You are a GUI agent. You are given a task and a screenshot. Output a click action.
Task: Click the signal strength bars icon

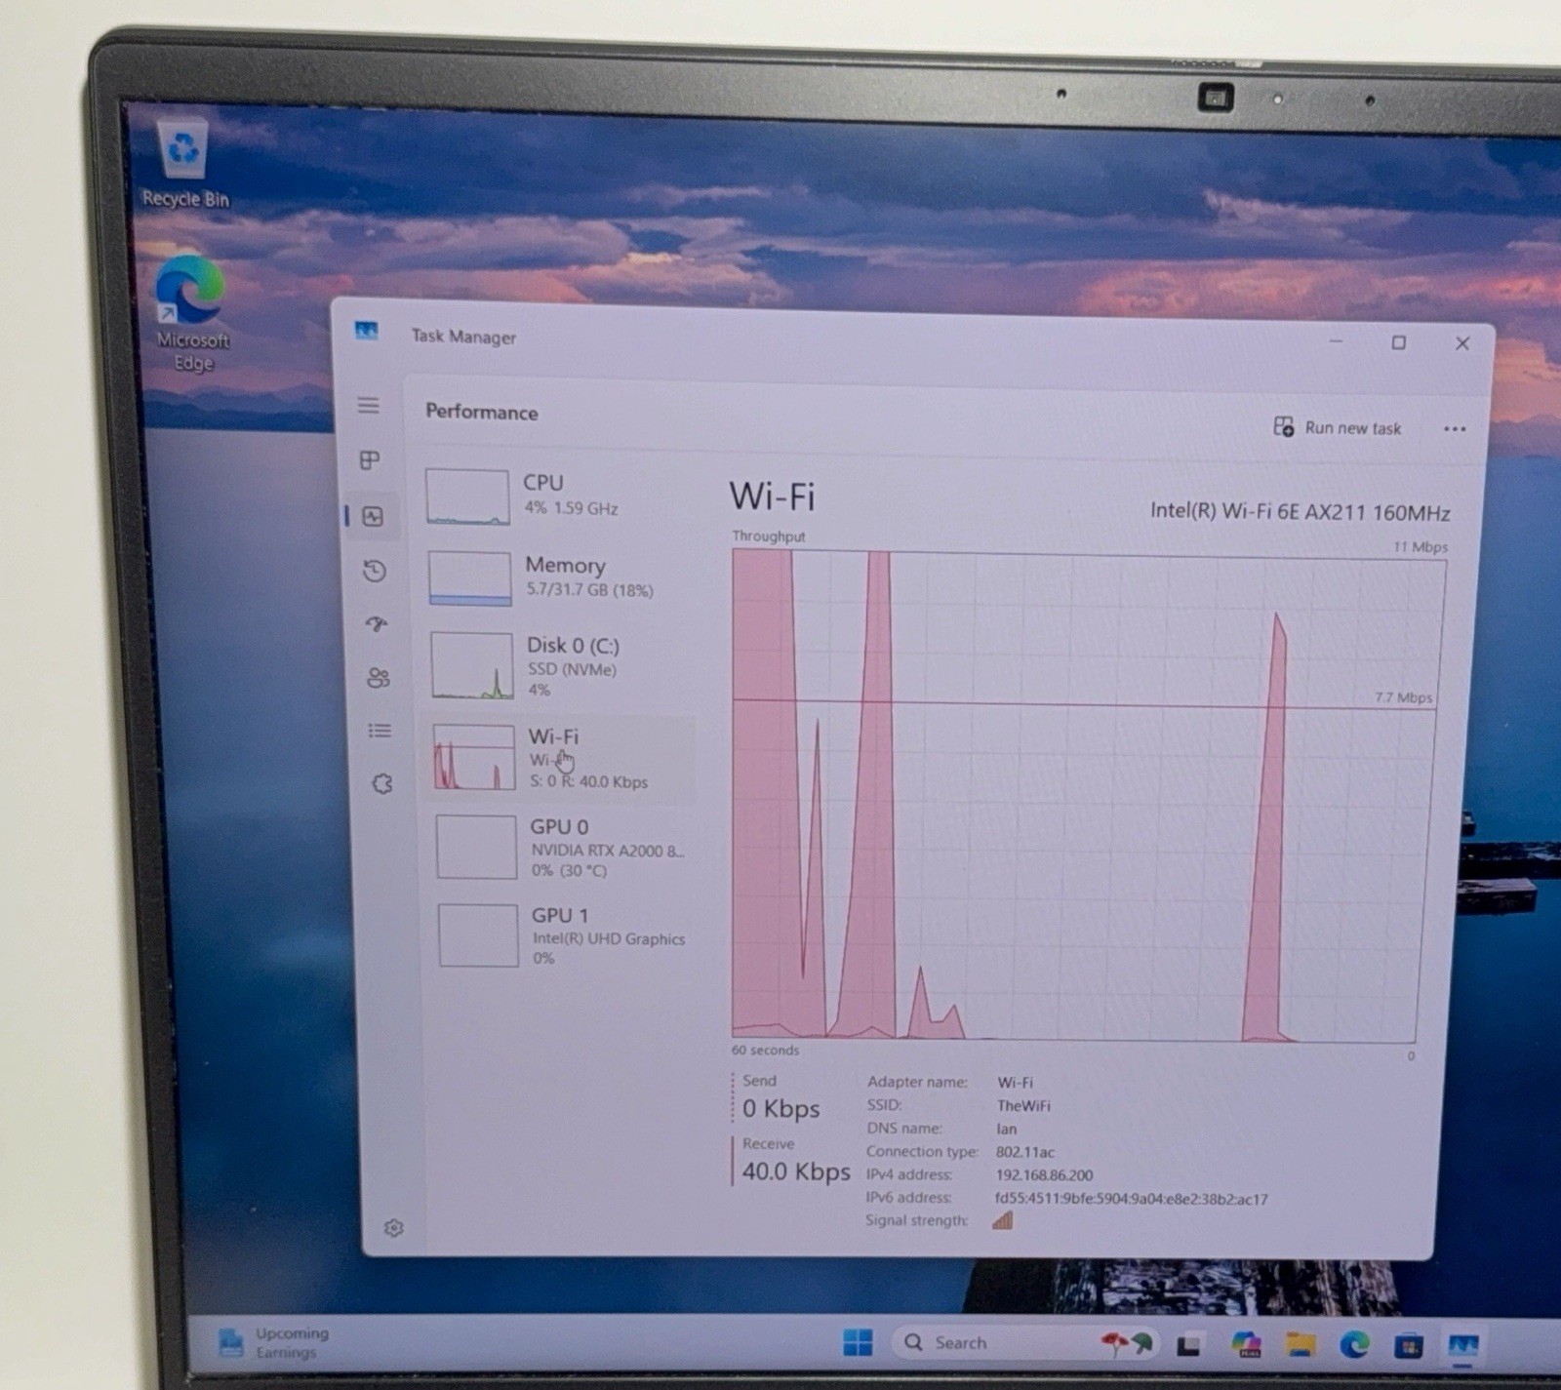tap(1002, 1220)
